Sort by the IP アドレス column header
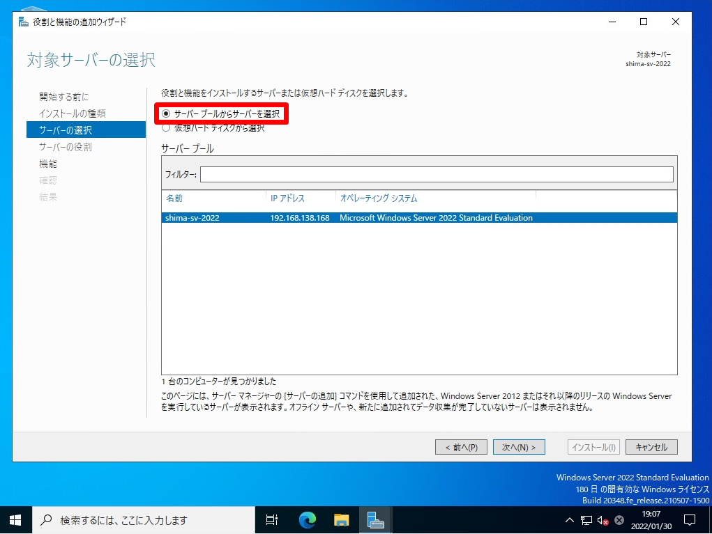 (287, 198)
